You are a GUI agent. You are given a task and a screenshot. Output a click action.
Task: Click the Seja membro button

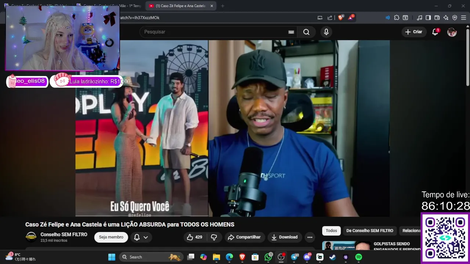[x=111, y=237]
